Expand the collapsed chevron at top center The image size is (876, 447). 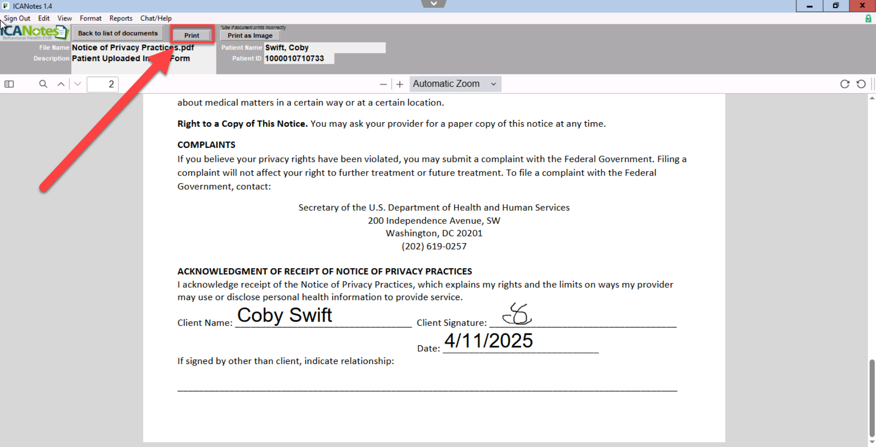433,4
